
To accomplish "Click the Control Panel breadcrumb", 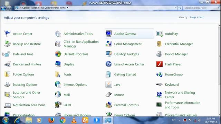I will tap(29, 8).
